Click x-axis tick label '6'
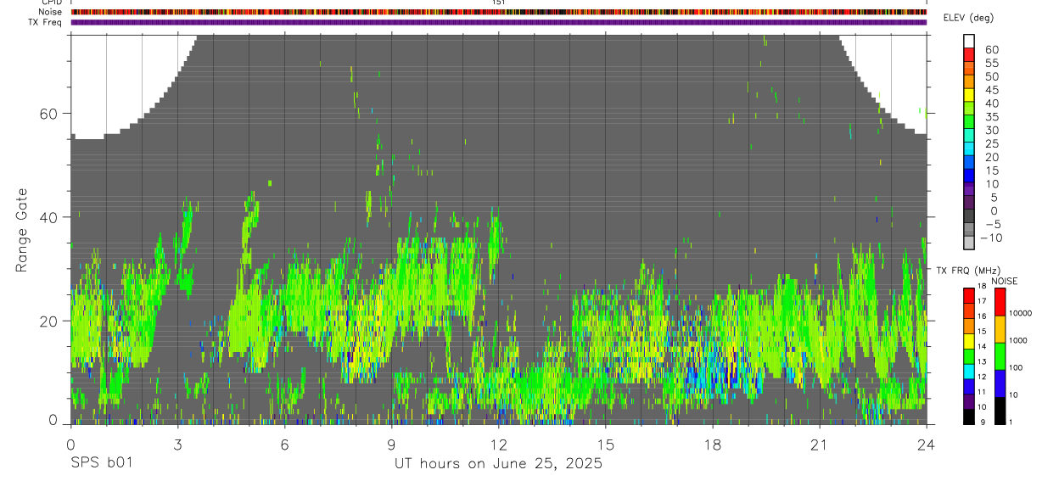 coord(284,444)
